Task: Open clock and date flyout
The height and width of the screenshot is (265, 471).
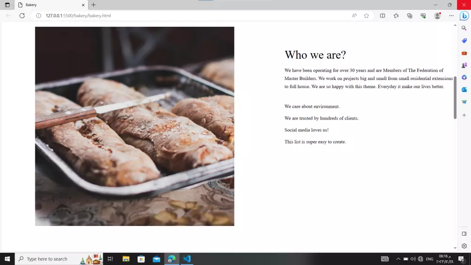Action: click(x=445, y=259)
